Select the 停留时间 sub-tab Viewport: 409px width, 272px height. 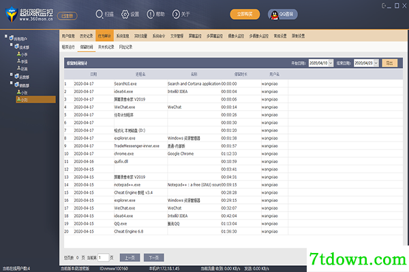pos(87,47)
